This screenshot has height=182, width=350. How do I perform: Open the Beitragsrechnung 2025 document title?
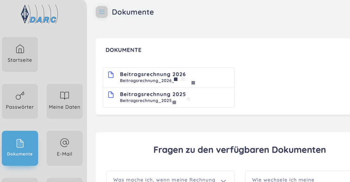pos(153,94)
